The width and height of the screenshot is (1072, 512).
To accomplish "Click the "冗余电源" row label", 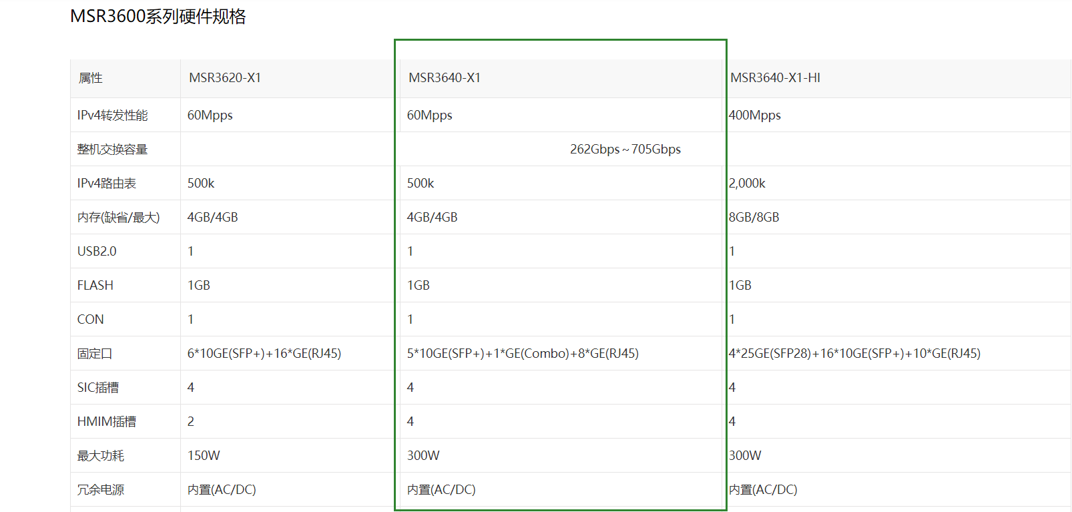I will 101,490.
